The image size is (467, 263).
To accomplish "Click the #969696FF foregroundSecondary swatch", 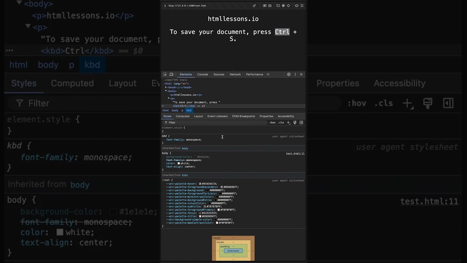I will point(221,187).
